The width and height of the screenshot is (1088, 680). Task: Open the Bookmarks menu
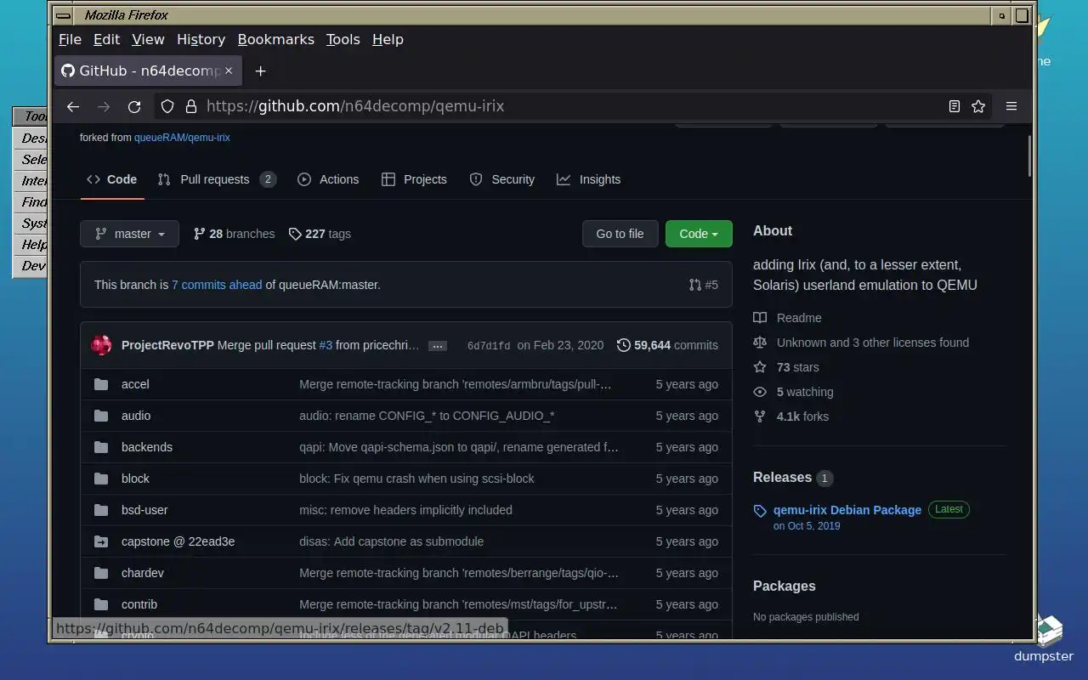[x=275, y=39]
